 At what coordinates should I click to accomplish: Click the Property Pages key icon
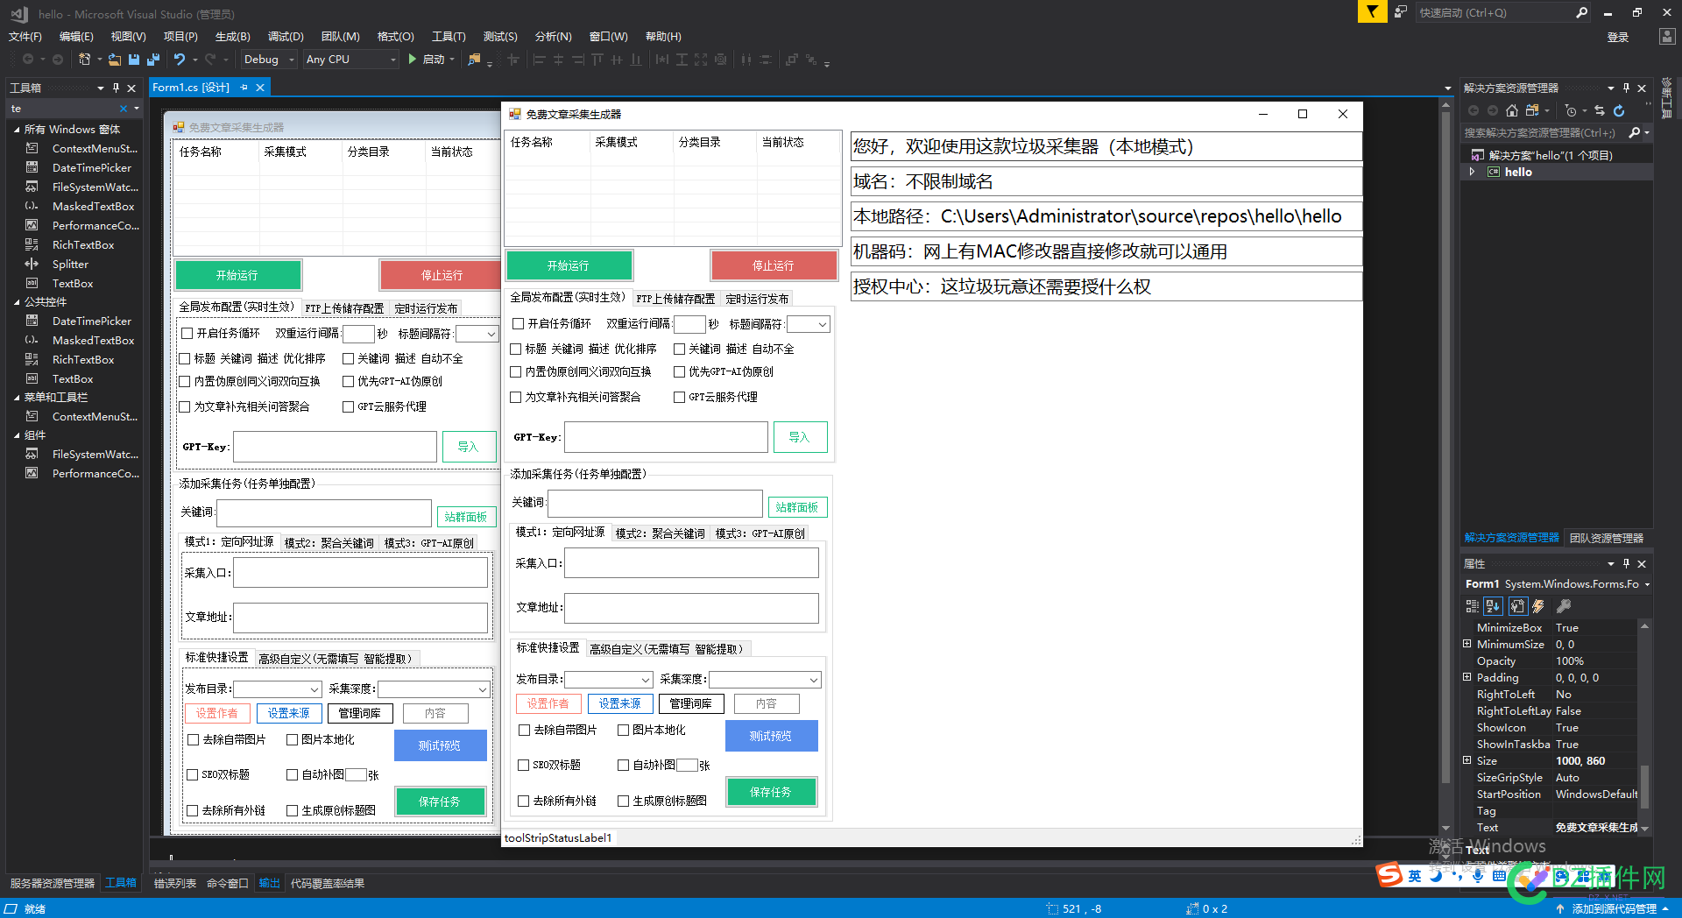[x=1564, y=606]
